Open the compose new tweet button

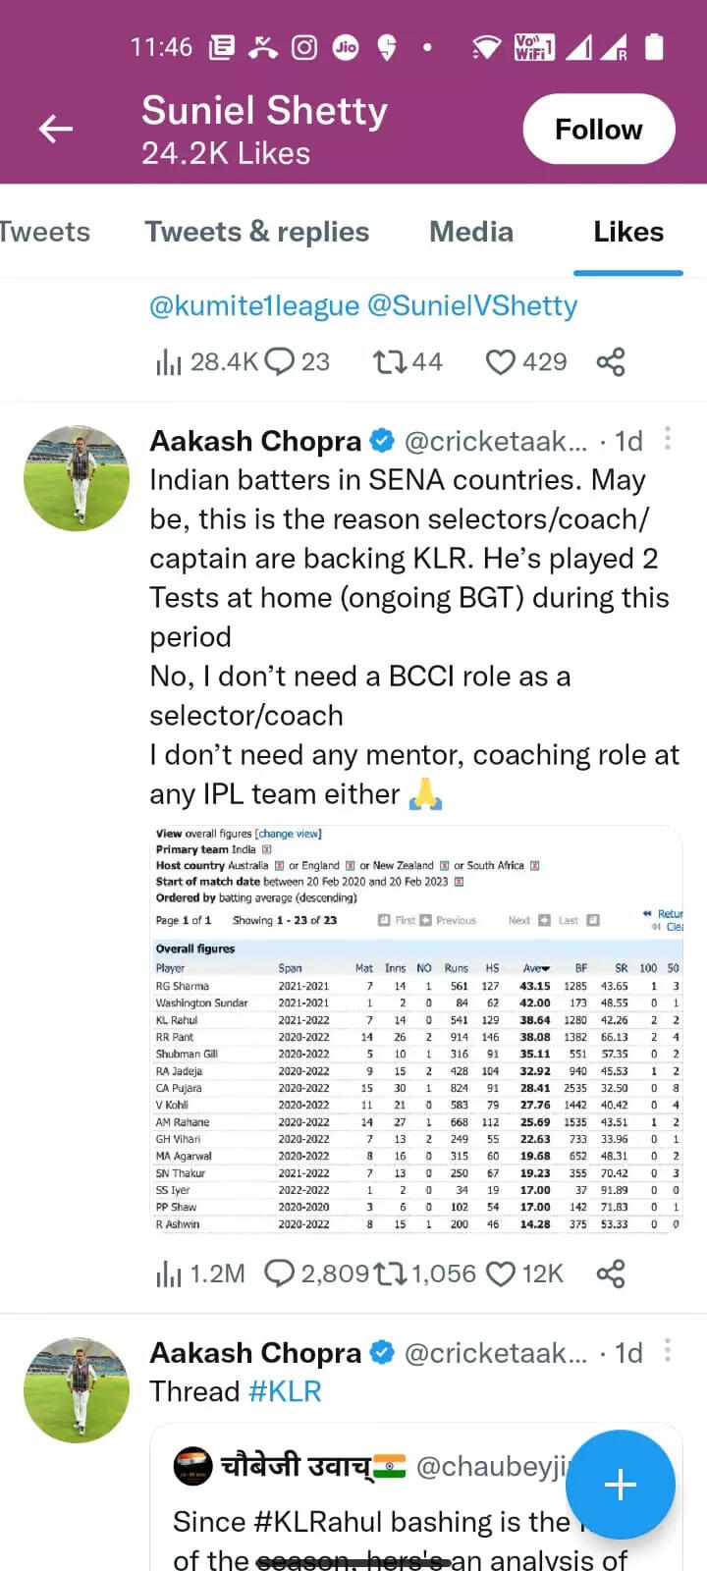pyautogui.click(x=620, y=1485)
